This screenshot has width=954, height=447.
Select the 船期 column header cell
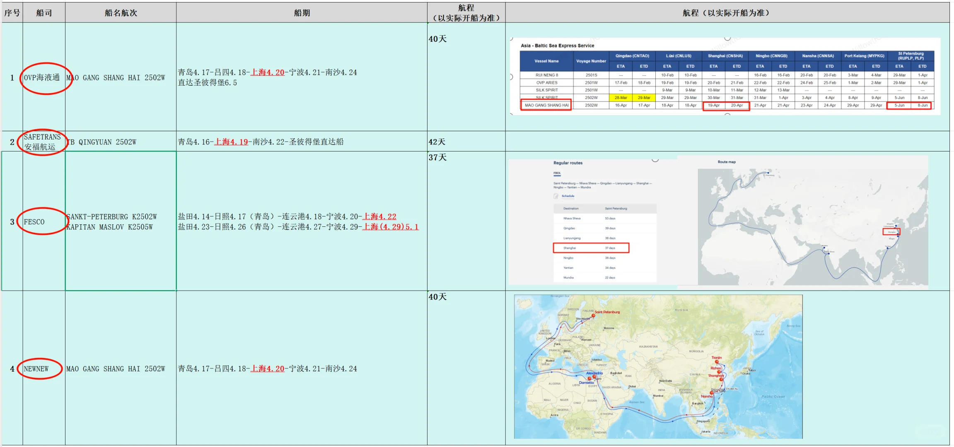point(302,13)
